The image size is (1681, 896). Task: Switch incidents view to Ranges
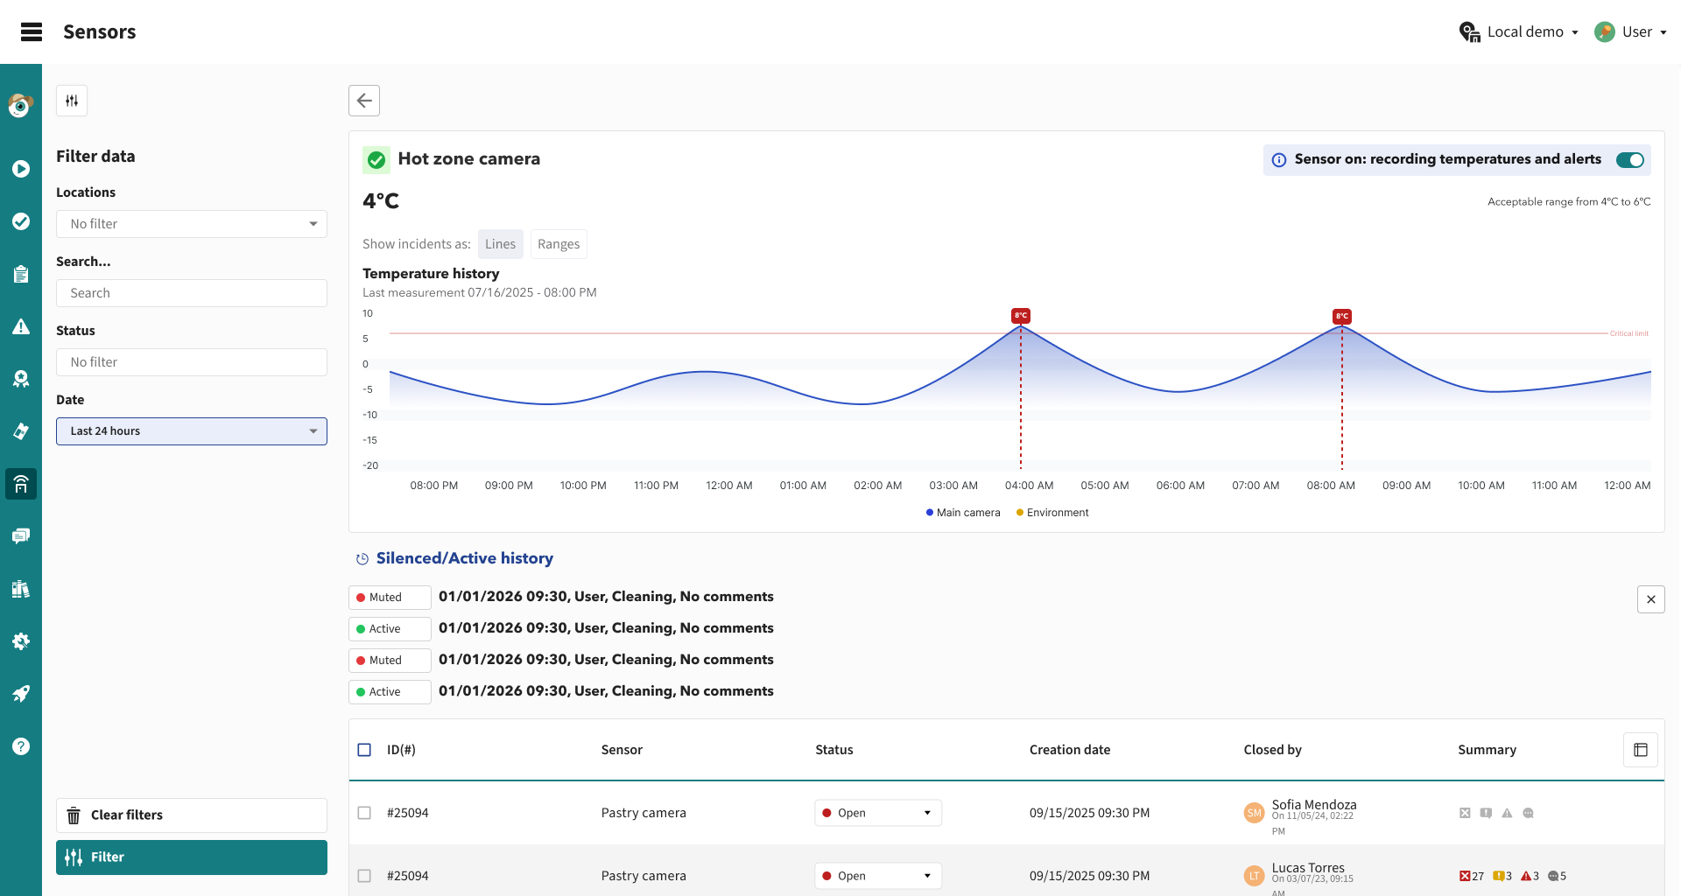point(559,244)
